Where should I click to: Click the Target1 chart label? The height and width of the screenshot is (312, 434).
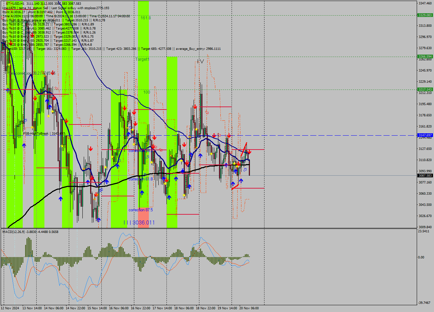pos(142,59)
